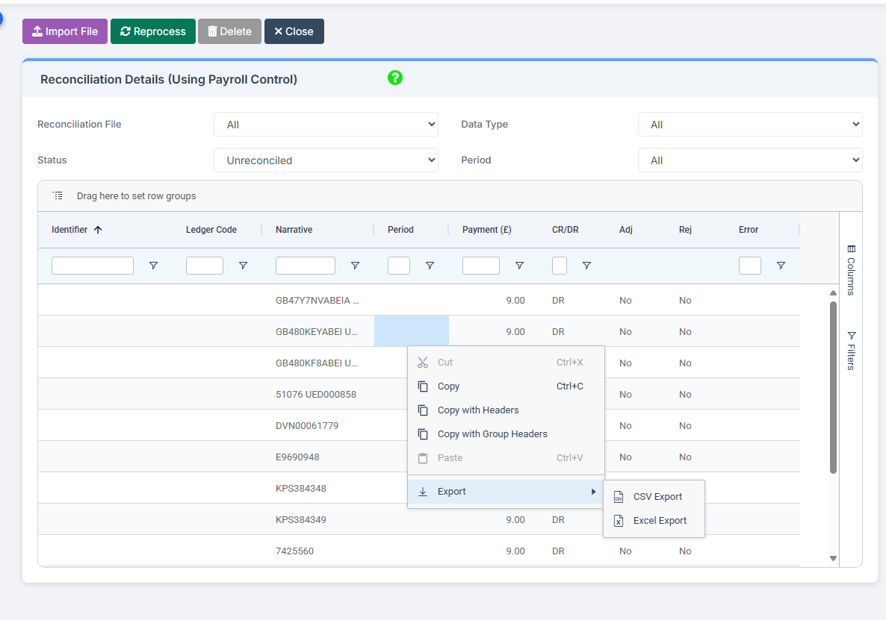Open the Ledger Code column filter icon
The width and height of the screenshot is (886, 620).
point(243,266)
